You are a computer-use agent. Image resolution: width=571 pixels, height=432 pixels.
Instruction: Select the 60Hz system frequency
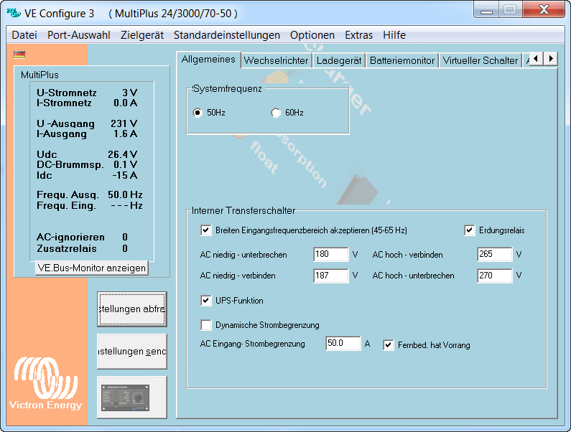click(x=276, y=113)
